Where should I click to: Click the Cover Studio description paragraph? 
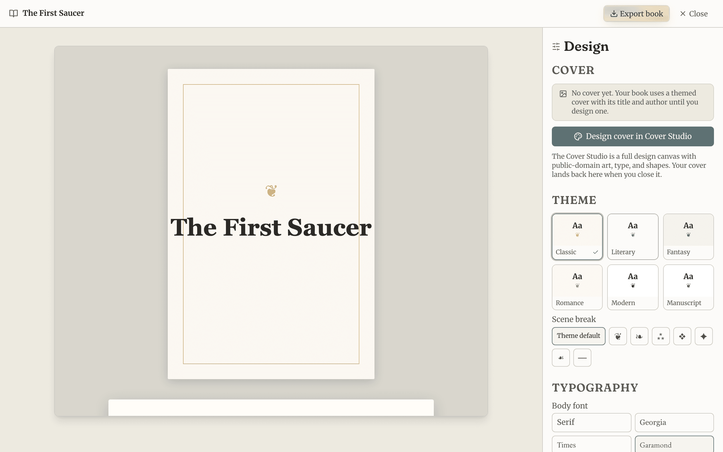(629, 165)
